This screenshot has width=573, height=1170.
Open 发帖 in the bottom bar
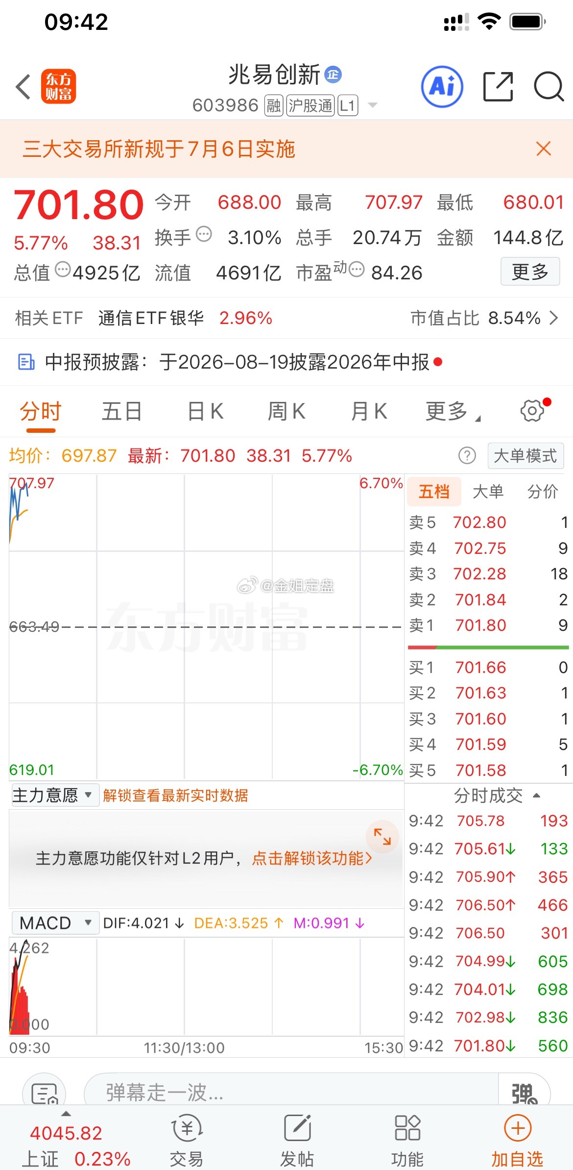click(x=297, y=1141)
